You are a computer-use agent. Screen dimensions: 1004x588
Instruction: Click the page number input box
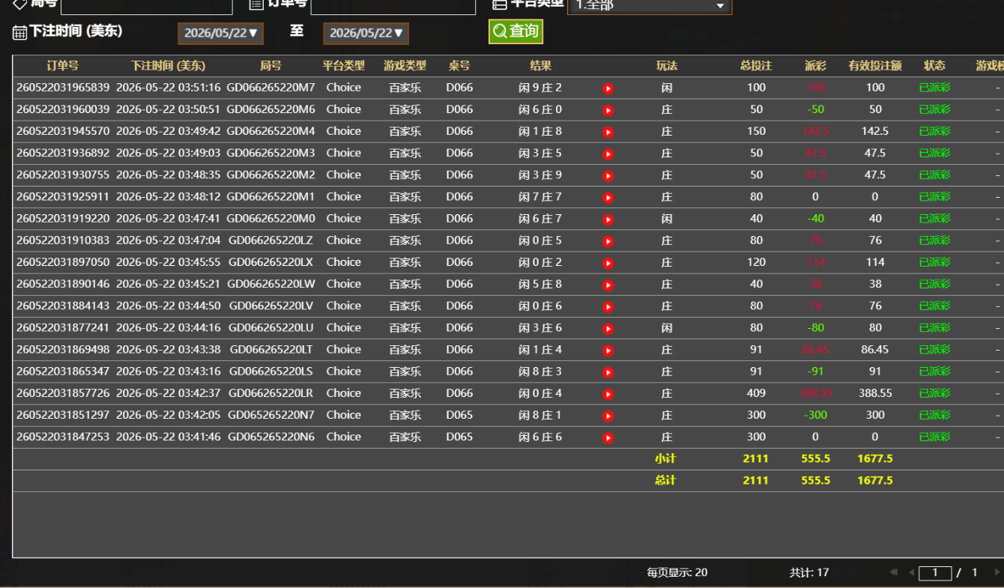[x=935, y=573]
